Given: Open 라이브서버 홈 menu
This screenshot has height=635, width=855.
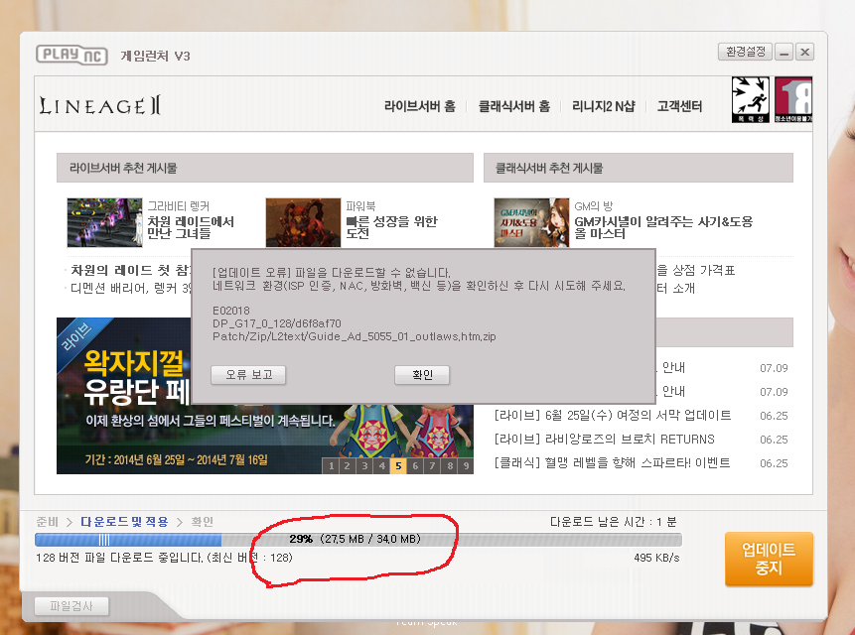Looking at the screenshot, I should pyautogui.click(x=419, y=106).
